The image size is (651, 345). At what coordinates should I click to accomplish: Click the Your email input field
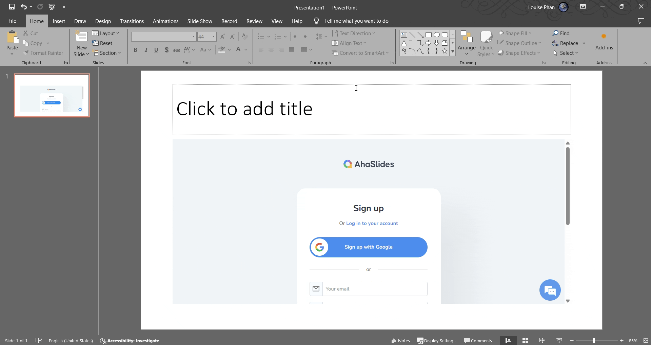point(368,289)
